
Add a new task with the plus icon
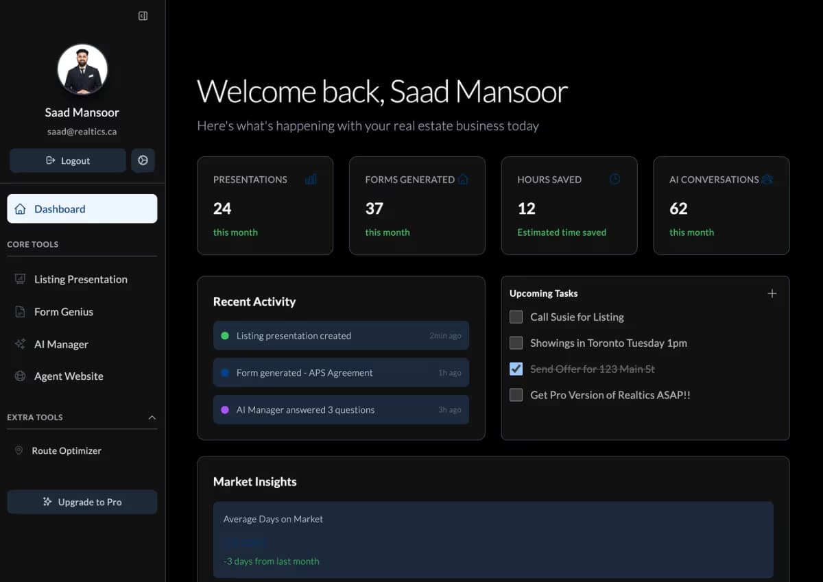[772, 293]
